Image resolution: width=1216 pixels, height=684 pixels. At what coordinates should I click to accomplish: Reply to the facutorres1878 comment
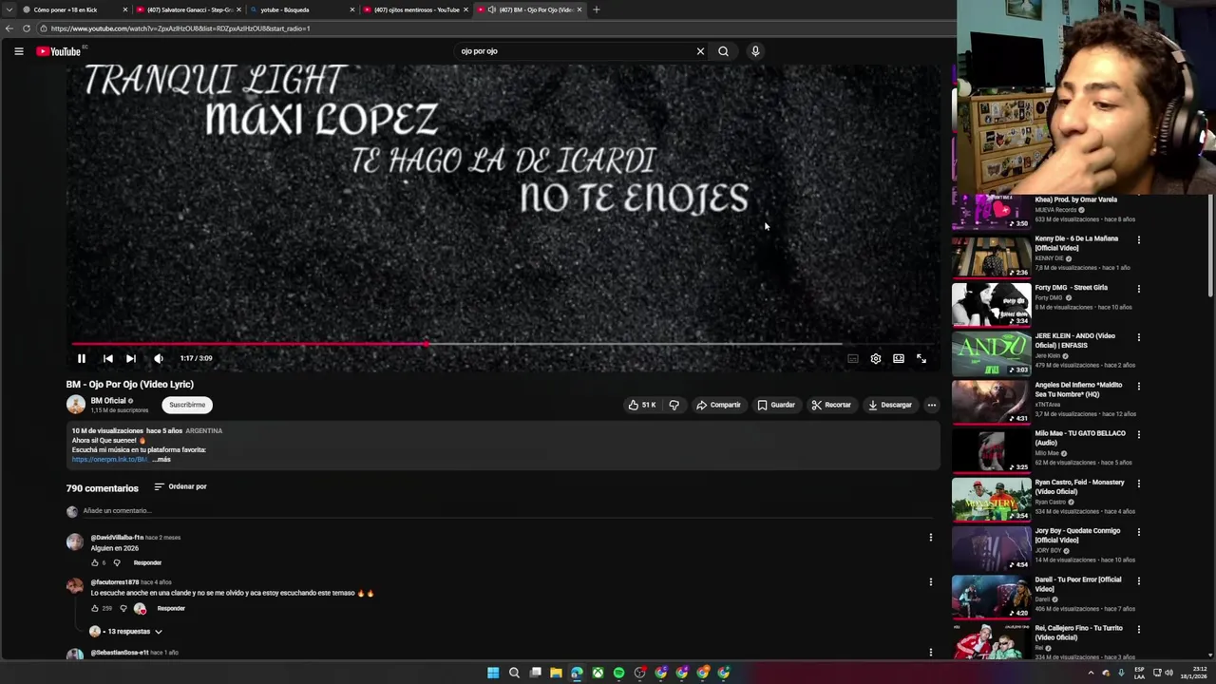coord(171,609)
